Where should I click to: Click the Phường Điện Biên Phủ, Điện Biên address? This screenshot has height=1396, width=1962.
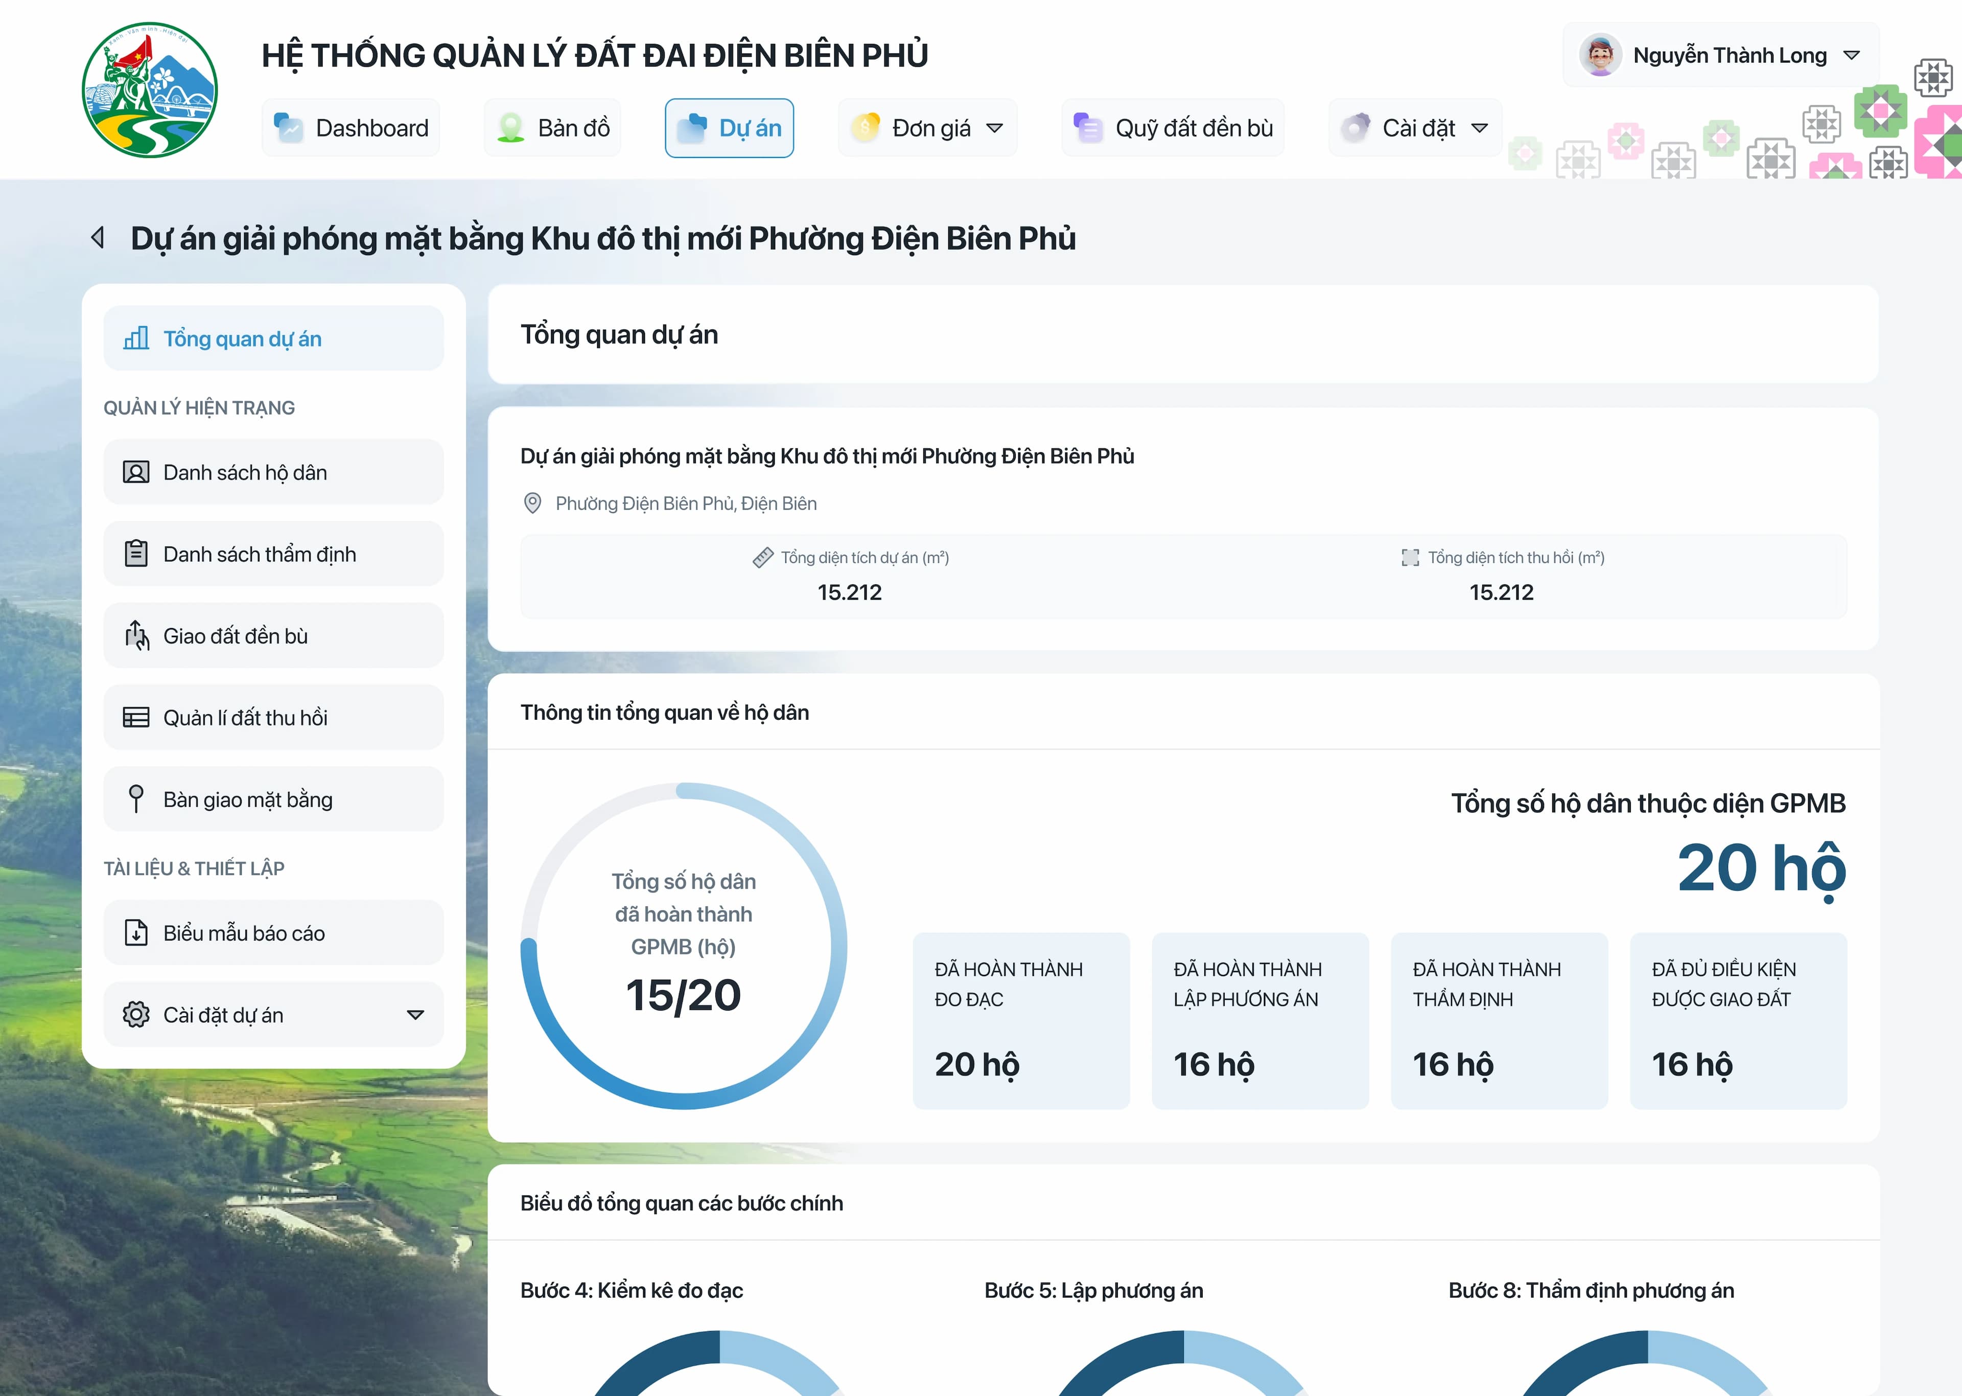click(x=686, y=504)
